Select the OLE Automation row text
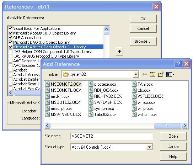 click(x=27, y=38)
